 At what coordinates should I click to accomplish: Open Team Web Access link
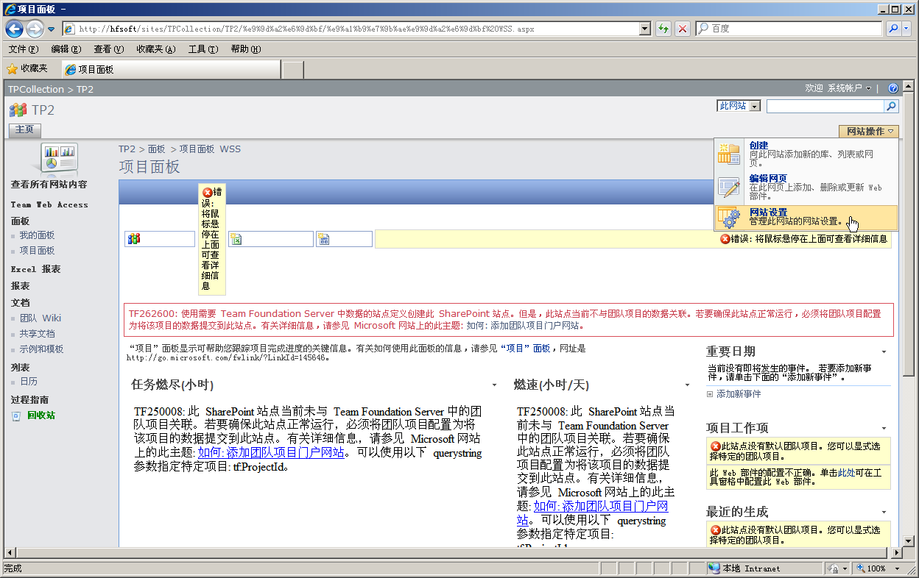(x=49, y=204)
